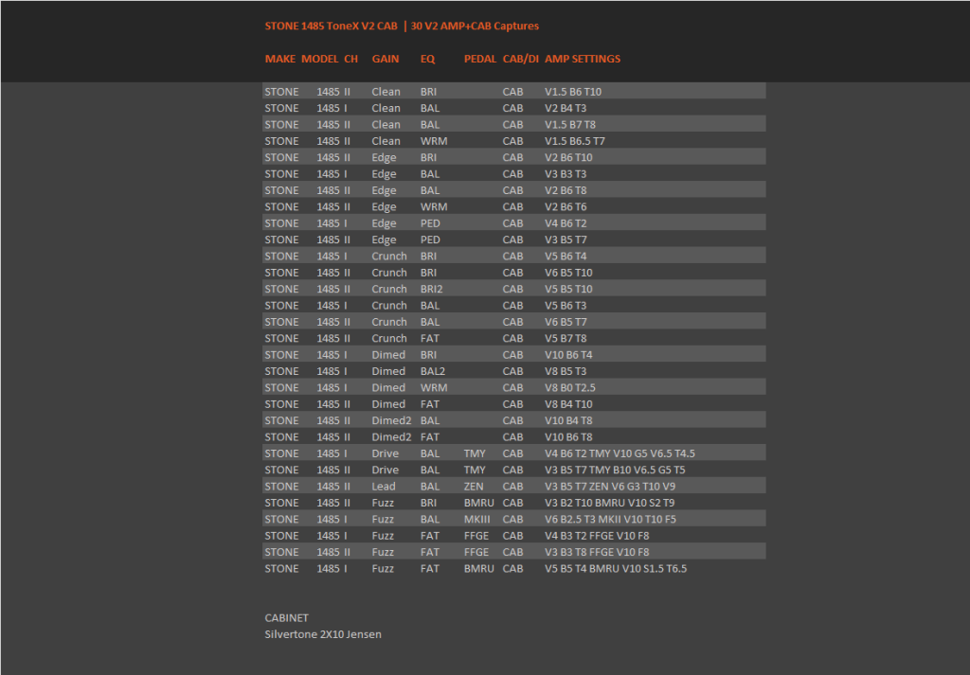Select 'V6 B2.5 T3 MKII V10 T10 F5' cell
Screen dimensions: 970x675
tap(611, 519)
